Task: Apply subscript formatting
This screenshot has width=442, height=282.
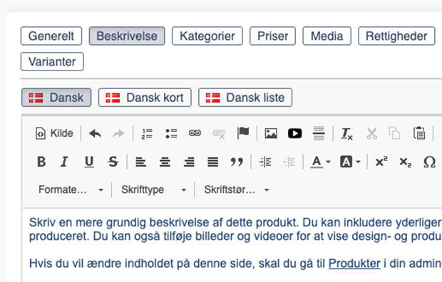Action: [406, 162]
